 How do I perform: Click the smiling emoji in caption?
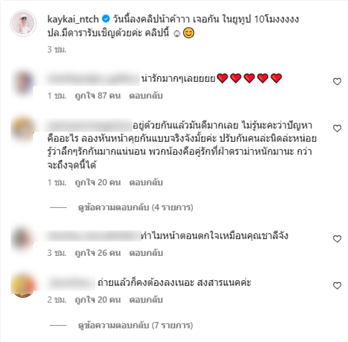188,33
